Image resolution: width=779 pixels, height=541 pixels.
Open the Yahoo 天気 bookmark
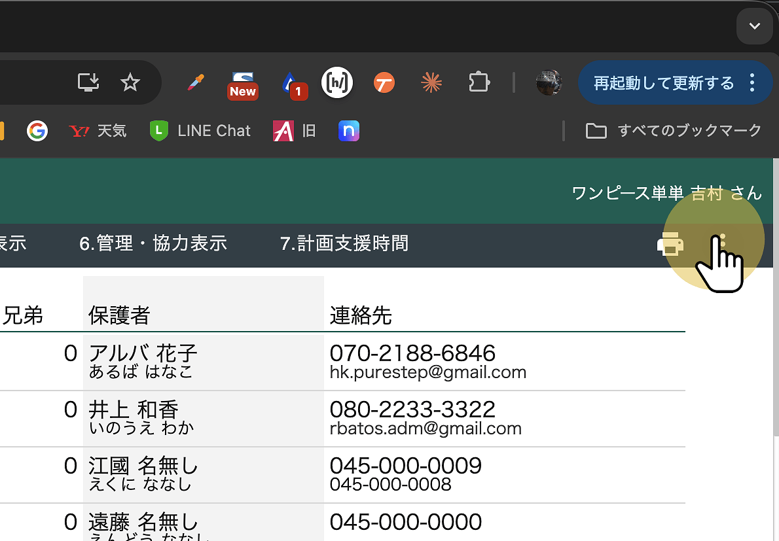pyautogui.click(x=98, y=131)
